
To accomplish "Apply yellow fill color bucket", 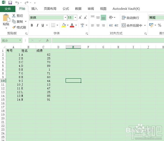I will [64, 25].
